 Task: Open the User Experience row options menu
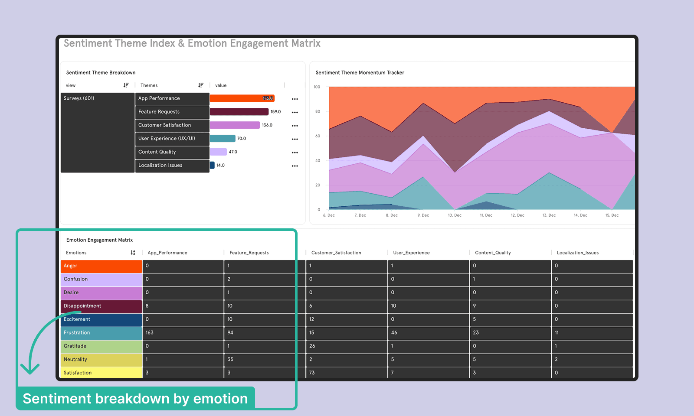point(295,139)
